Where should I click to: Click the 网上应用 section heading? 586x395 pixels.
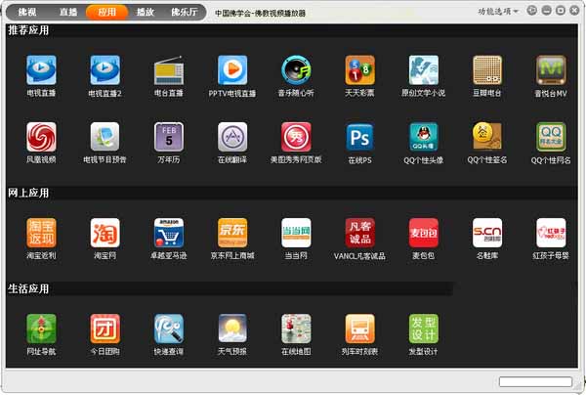(28, 193)
